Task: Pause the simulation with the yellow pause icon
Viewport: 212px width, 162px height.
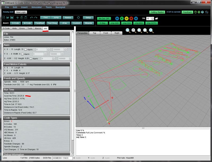Action: (126, 18)
